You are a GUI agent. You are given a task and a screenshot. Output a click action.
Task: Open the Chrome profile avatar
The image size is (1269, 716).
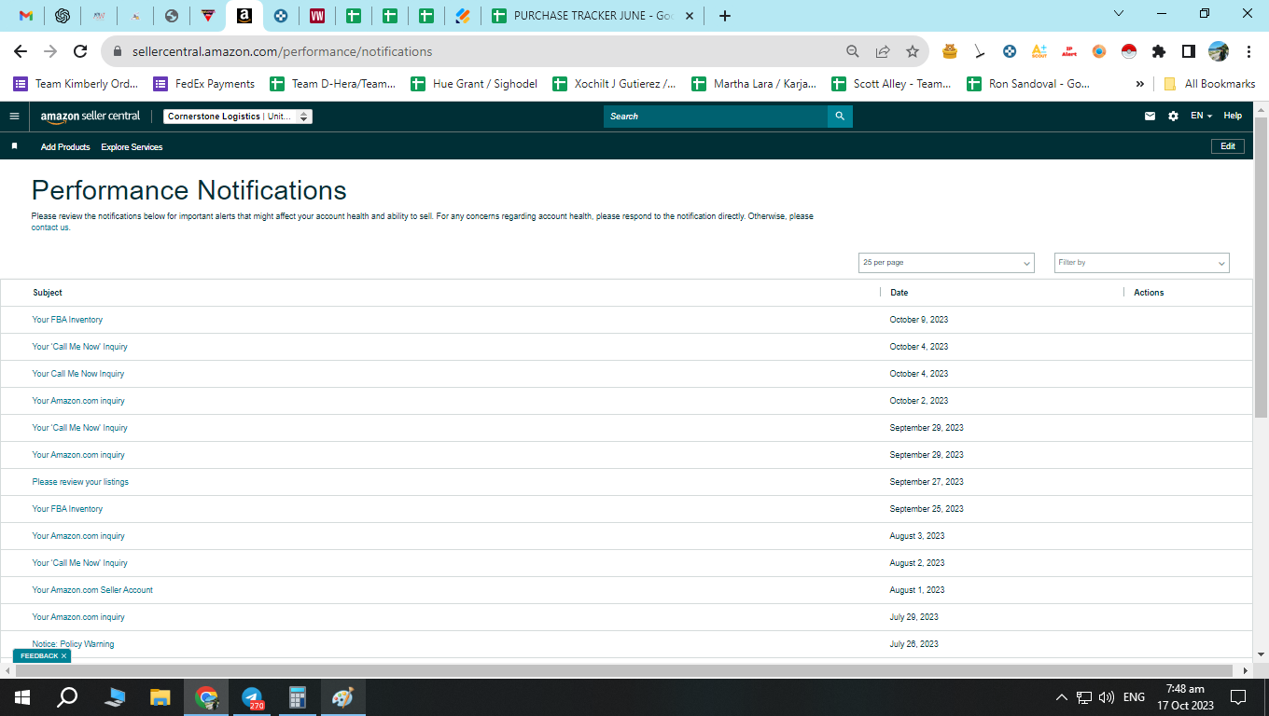(x=1219, y=51)
